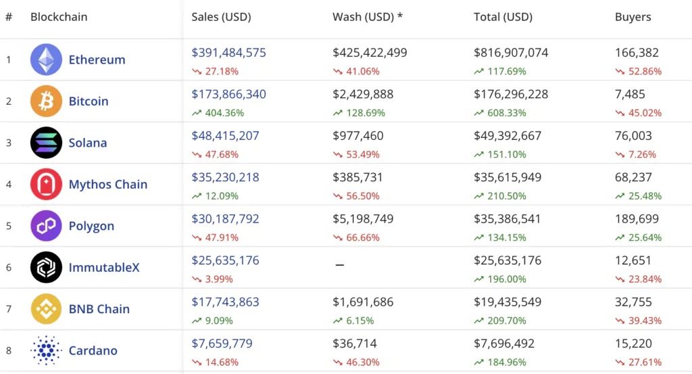Open the Mythos Chain link
Viewport: 692px width, 374px height.
pyautogui.click(x=108, y=184)
